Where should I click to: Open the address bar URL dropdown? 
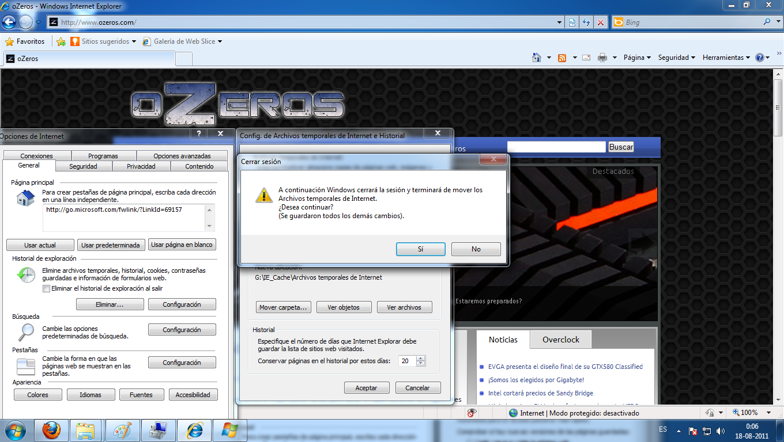pyautogui.click(x=560, y=22)
